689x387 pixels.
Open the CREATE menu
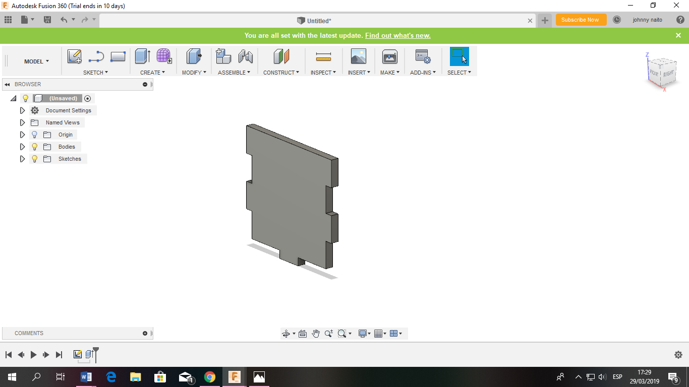click(153, 73)
